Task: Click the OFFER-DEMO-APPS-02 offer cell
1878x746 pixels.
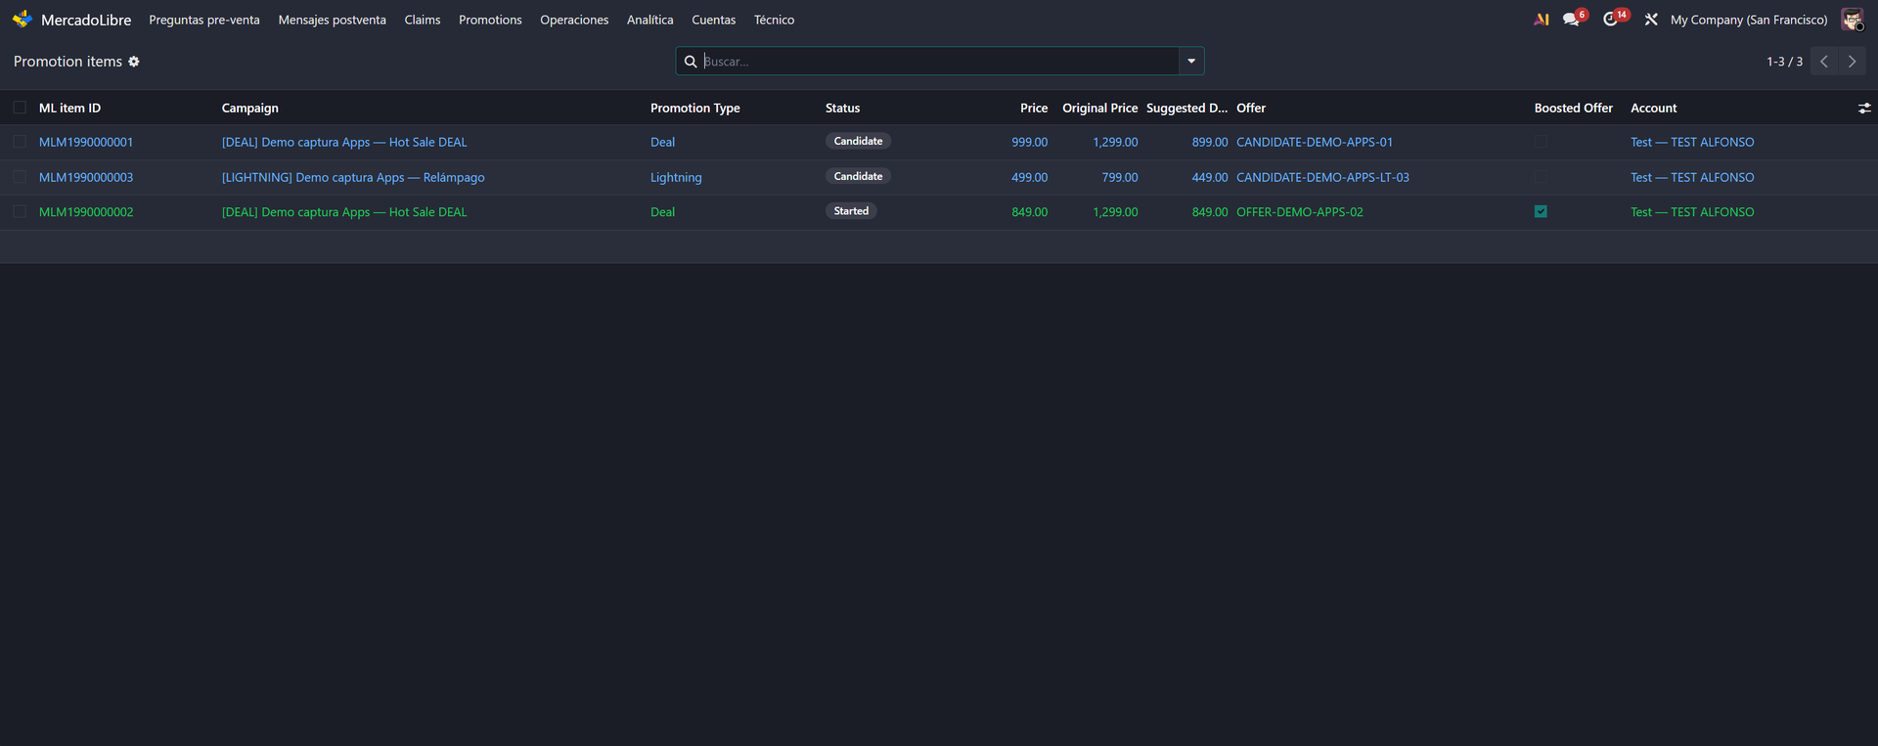Action: [x=1300, y=212]
